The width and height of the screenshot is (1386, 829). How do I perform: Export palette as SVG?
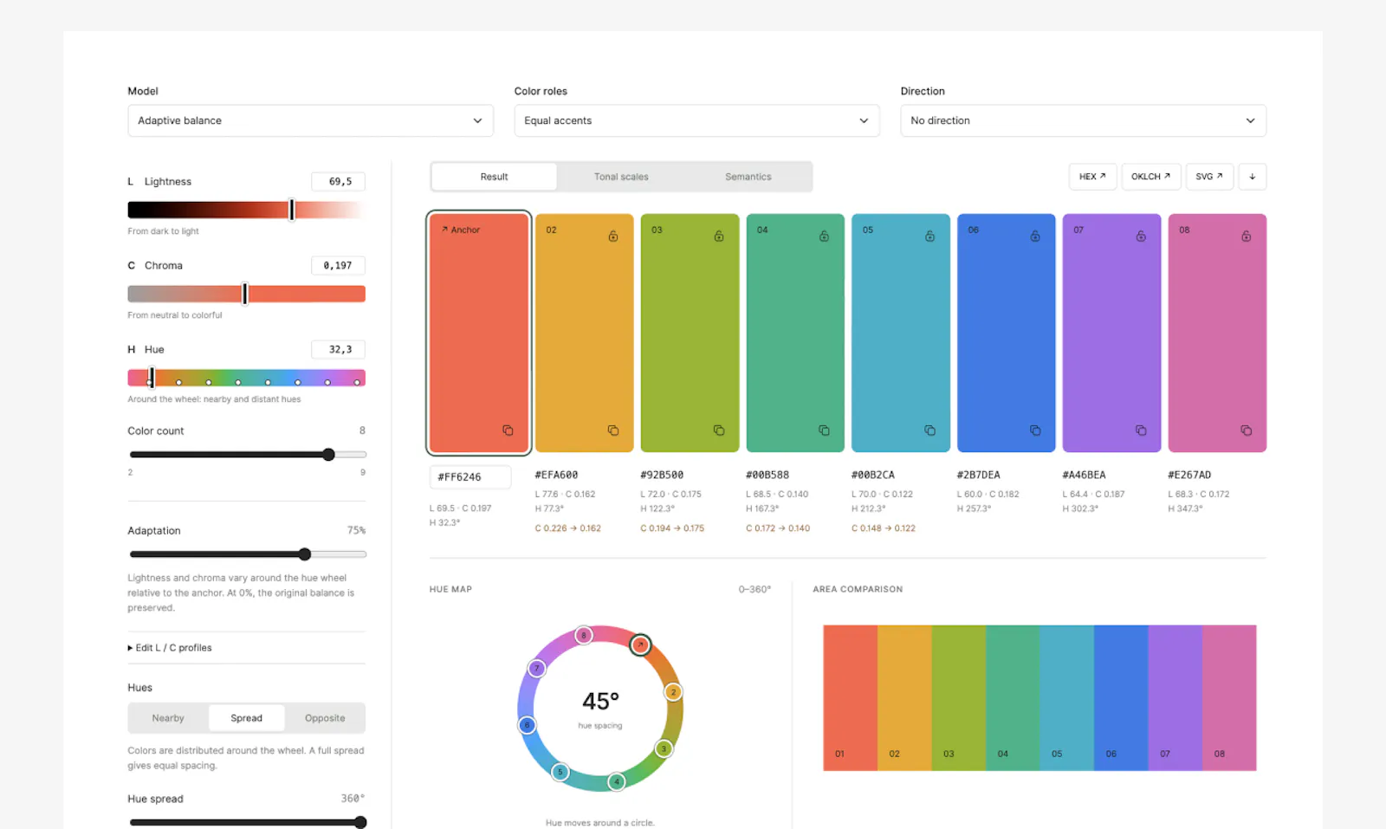click(x=1209, y=177)
